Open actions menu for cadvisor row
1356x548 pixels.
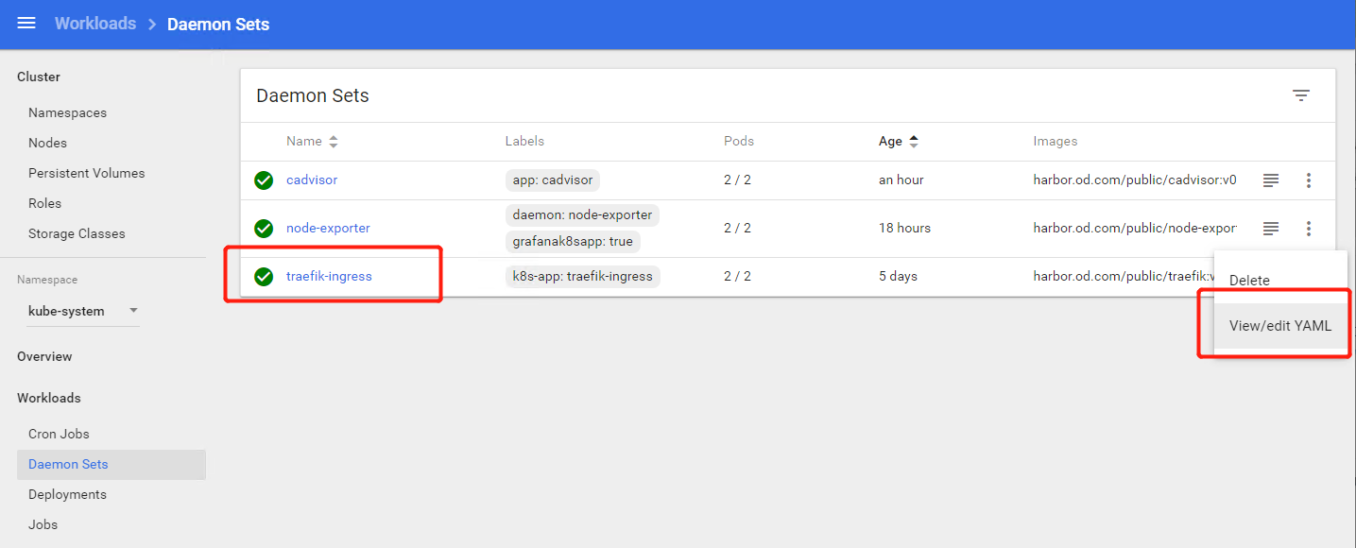(x=1309, y=180)
